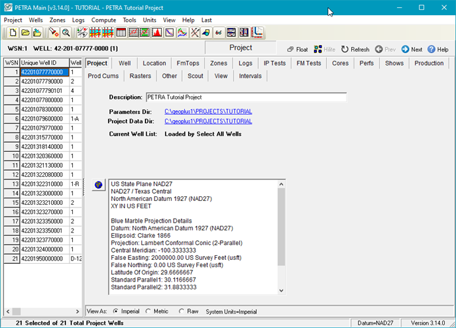Open the Logs menu
This screenshot has height=328, width=456.
[78, 20]
